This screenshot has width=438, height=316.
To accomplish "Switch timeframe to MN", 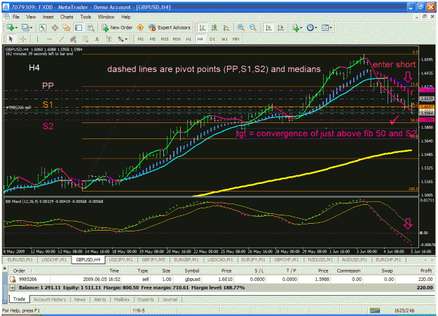I will pyautogui.click(x=236, y=39).
